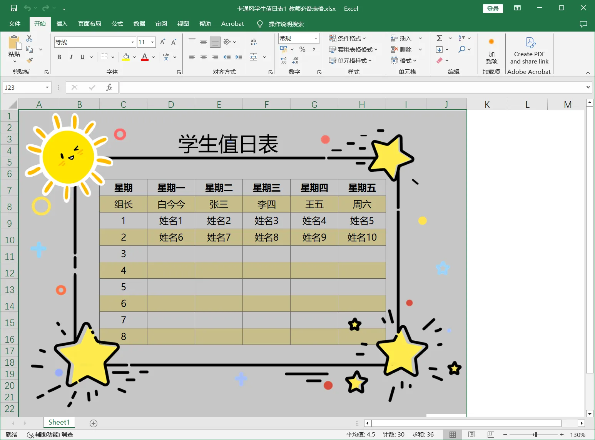Open the 插入 ribbon tab
Image resolution: width=595 pixels, height=440 pixels.
tap(62, 24)
